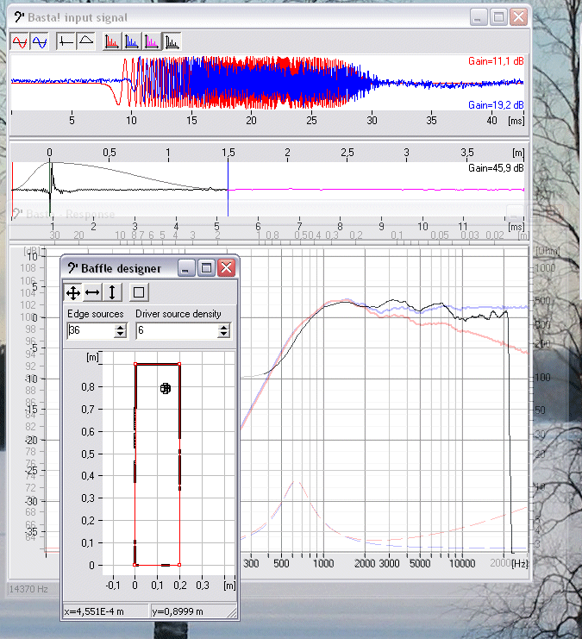The width and height of the screenshot is (582, 639).
Task: Select the triangular window shape icon
Action: (x=85, y=41)
